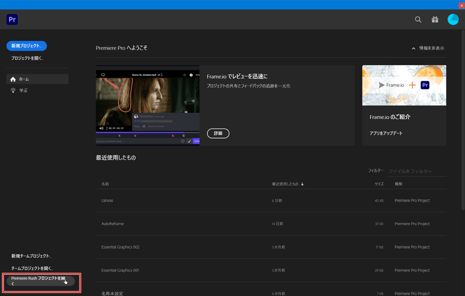
Task: Click the 詳細 button
Action: coord(218,134)
